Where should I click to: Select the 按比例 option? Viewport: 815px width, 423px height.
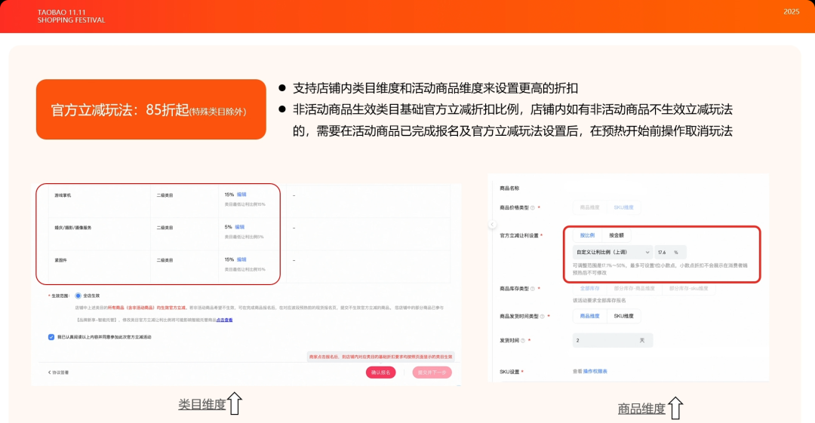[587, 235]
